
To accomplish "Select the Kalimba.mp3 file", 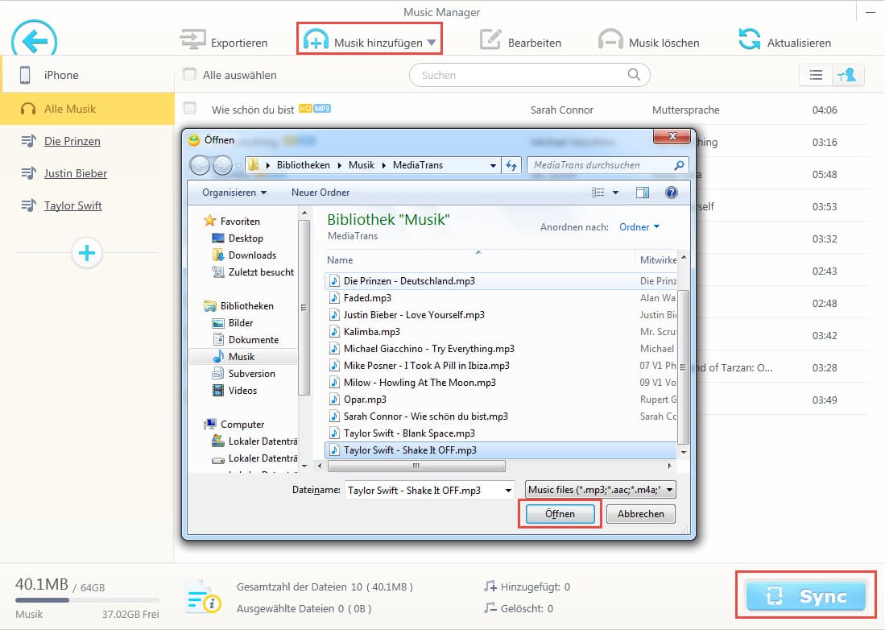I will click(371, 331).
